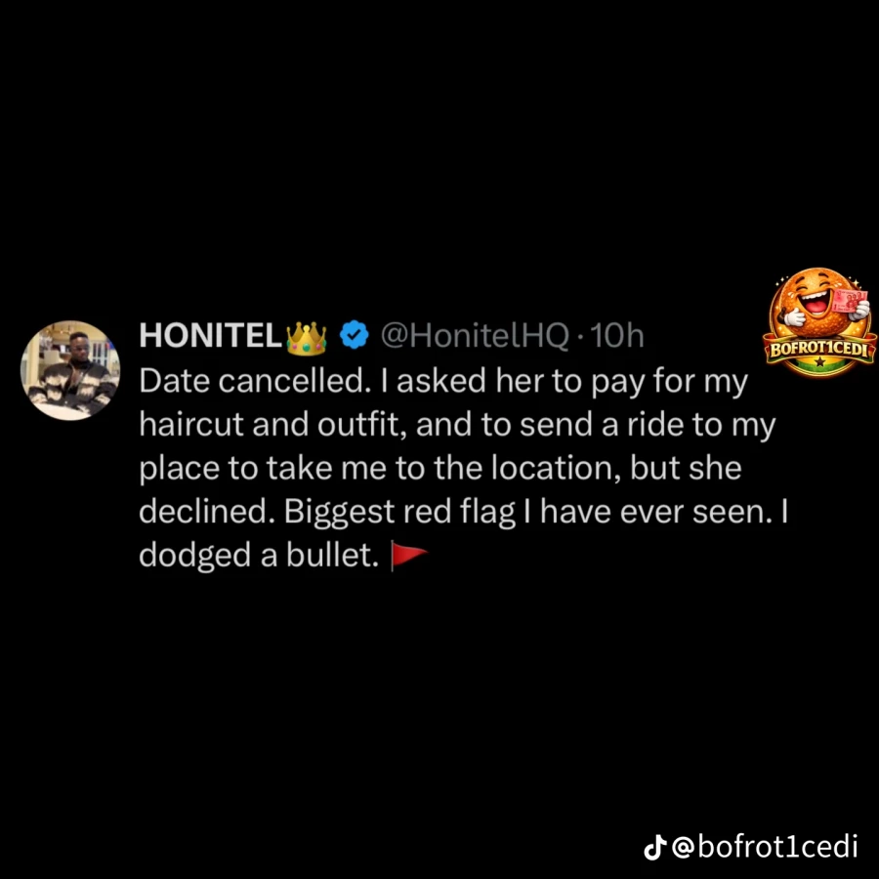Click the blue verified checkmark badge
The width and height of the screenshot is (879, 879).
point(355,335)
